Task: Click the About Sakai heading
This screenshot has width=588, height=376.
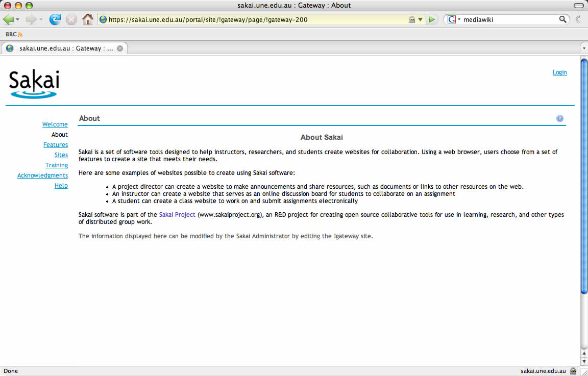Action: pos(322,138)
